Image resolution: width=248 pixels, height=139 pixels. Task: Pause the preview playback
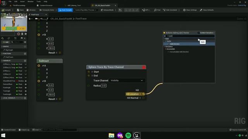click(x=22, y=34)
